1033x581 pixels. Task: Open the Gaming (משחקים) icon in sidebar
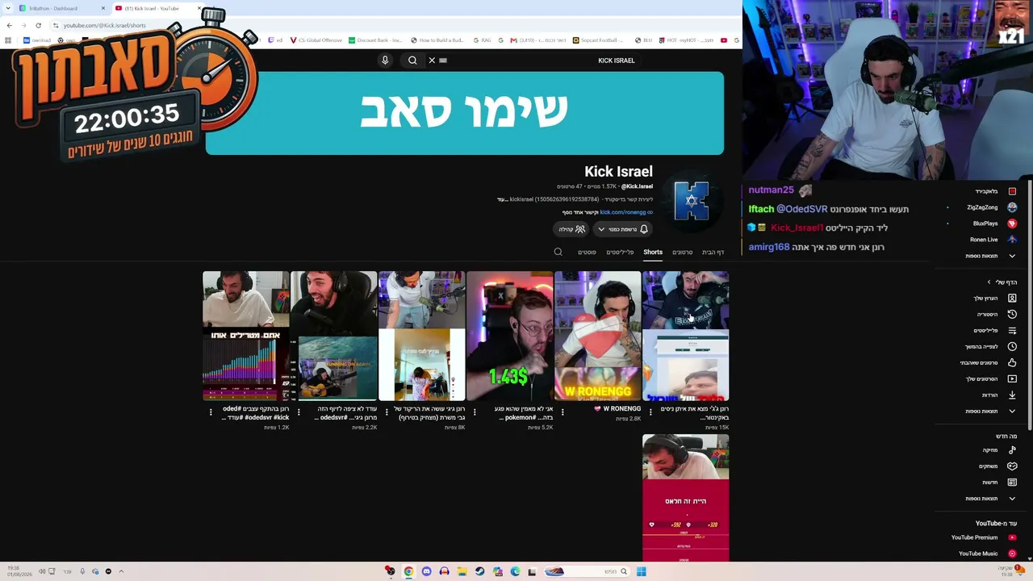[x=1012, y=466]
